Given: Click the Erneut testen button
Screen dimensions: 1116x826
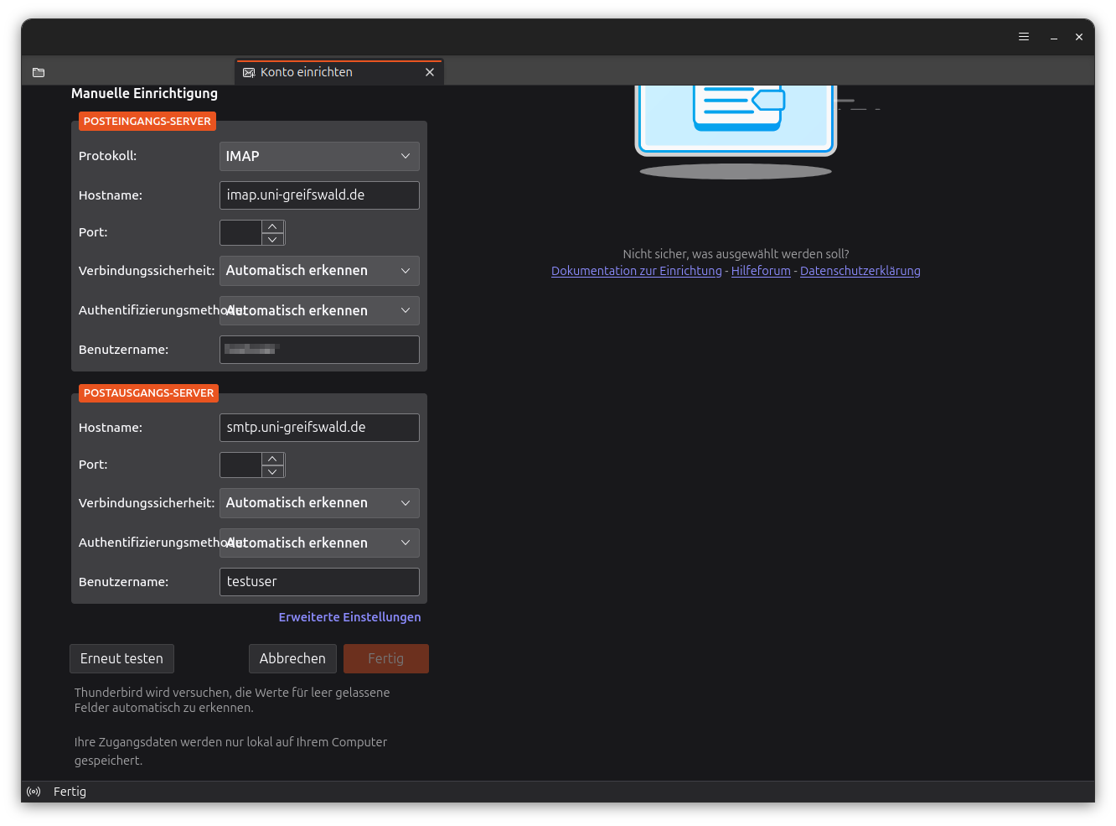Looking at the screenshot, I should point(121,658).
